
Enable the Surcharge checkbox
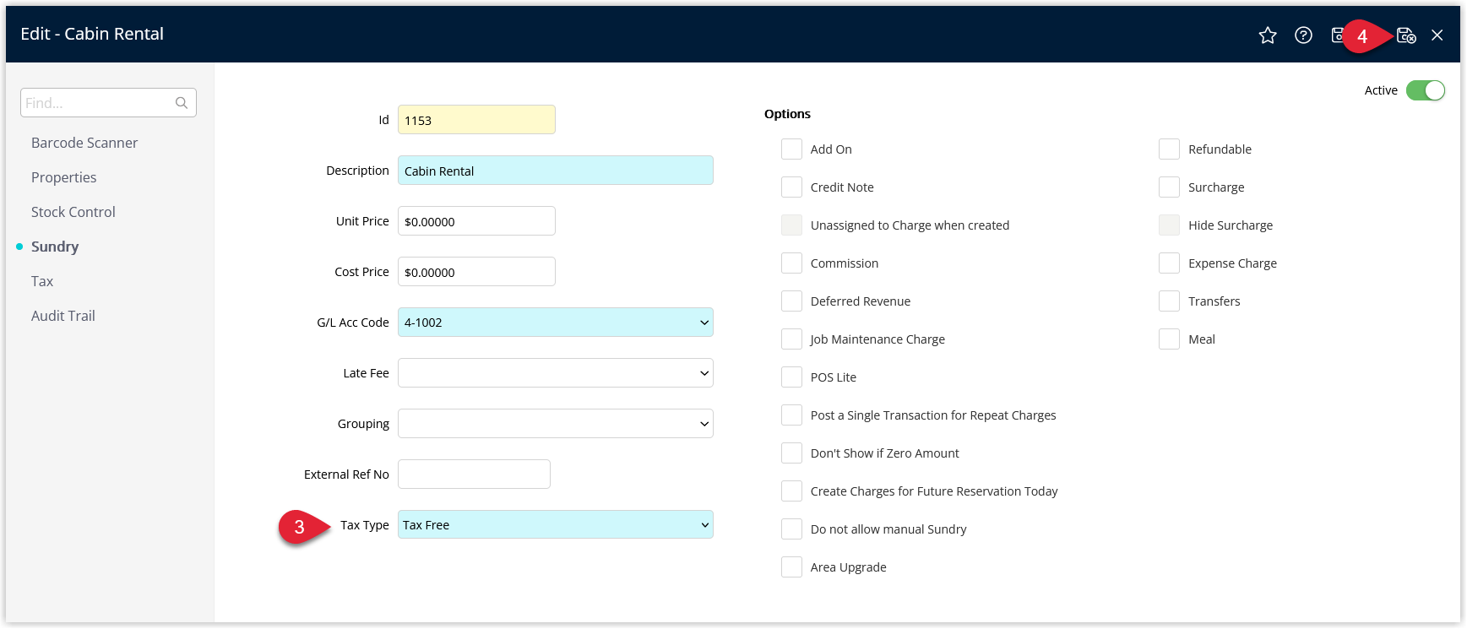click(x=1169, y=187)
